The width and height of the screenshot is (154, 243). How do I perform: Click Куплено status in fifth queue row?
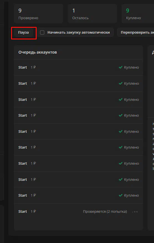tap(132, 131)
